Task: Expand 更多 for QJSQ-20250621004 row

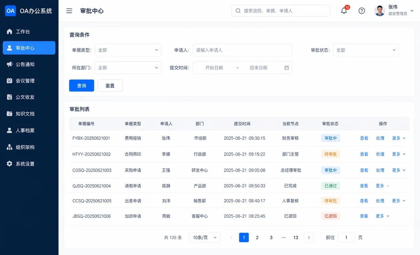Action: pyautogui.click(x=383, y=186)
